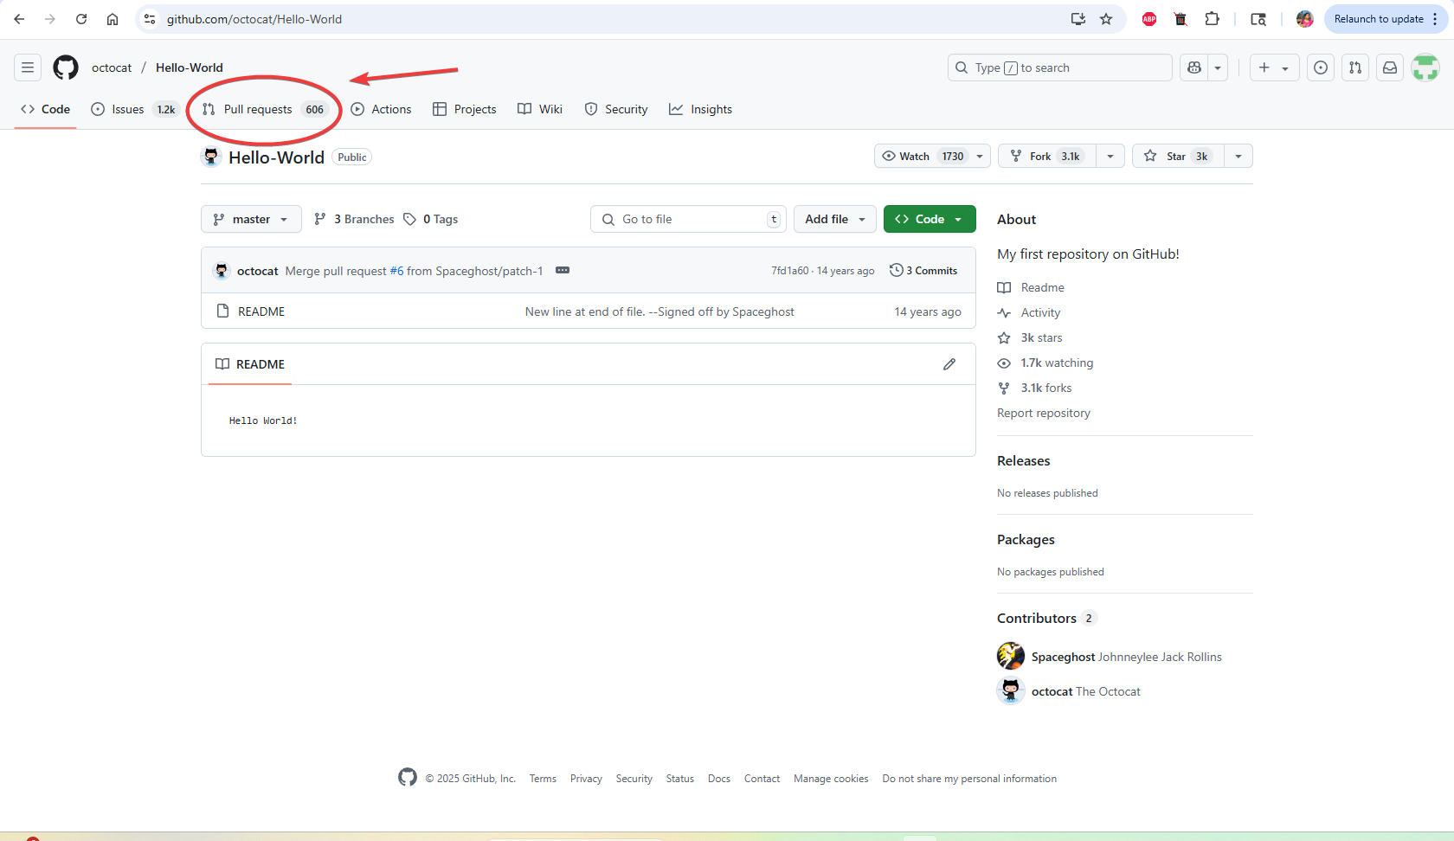This screenshot has height=841, width=1454.
Task: Bookmark this page with the star icon
Action: click(x=1106, y=19)
